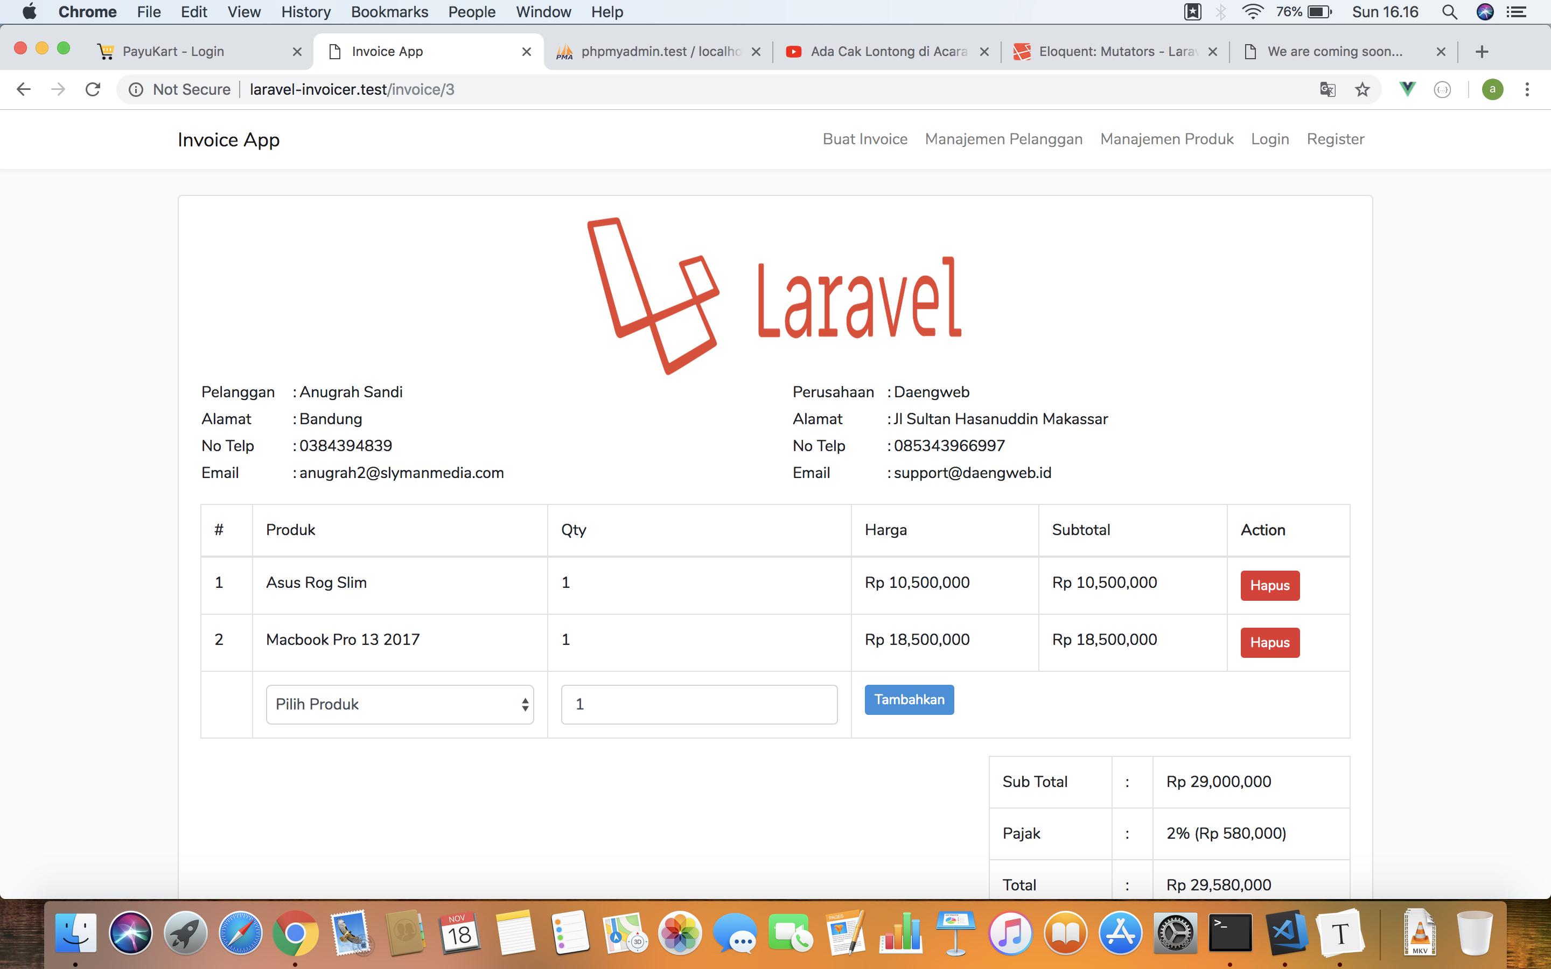1551x969 pixels.
Task: Click the Register link
Action: coord(1335,139)
